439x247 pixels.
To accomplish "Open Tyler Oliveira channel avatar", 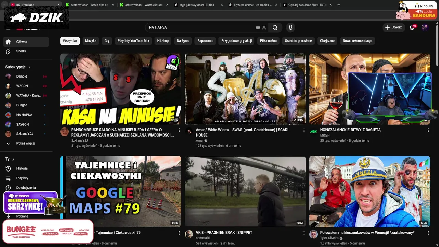I will 313,234.
